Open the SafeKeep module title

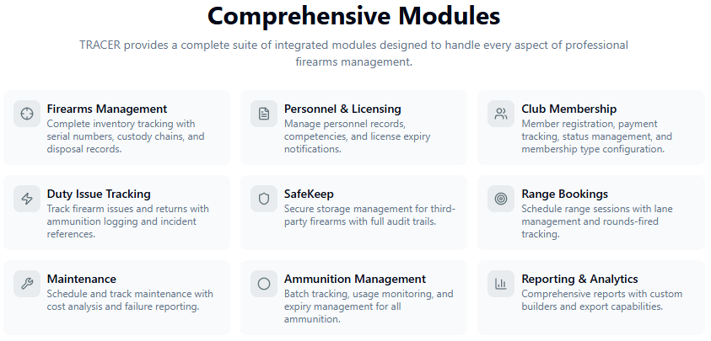[x=309, y=194]
